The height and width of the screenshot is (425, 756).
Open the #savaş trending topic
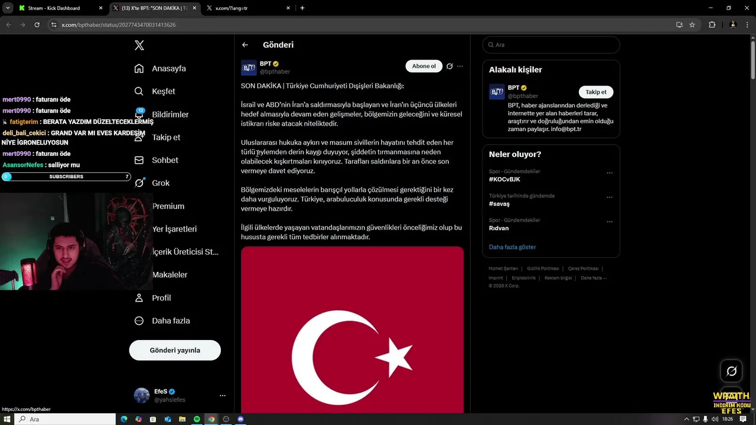499,204
